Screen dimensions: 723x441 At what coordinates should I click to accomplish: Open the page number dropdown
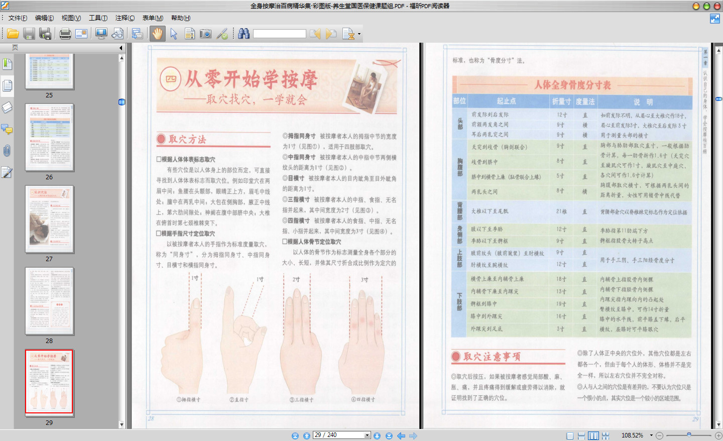[367, 435]
